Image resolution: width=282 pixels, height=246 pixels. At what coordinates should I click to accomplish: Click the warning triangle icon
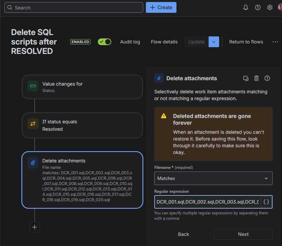pyautogui.click(x=164, y=116)
